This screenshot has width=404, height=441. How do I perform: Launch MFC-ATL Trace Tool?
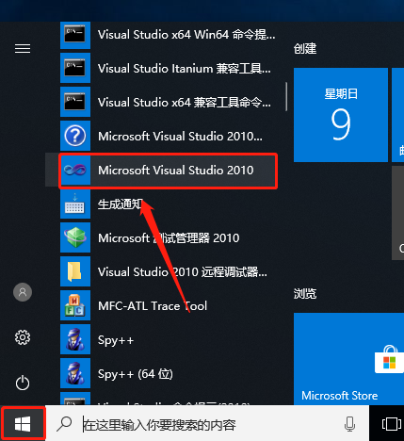(x=169, y=305)
